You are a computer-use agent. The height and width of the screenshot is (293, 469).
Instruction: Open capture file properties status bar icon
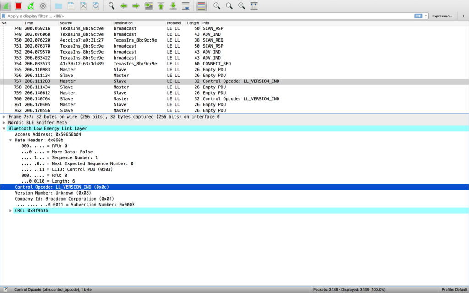point(5,289)
